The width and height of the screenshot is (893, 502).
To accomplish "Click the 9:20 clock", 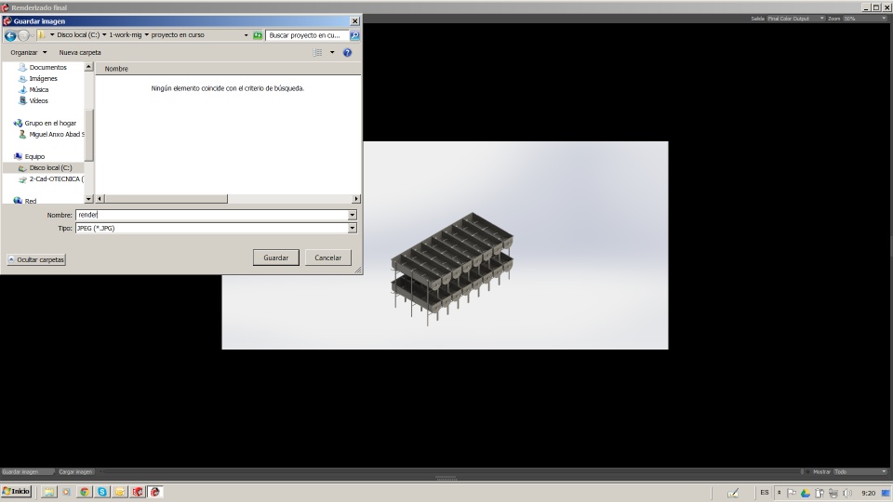I will click(868, 493).
